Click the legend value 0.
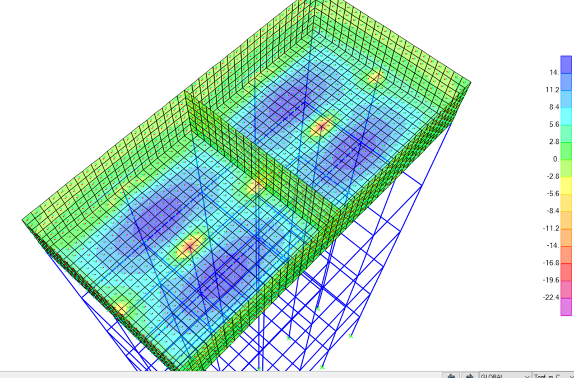Screen dimensions: 574x378 pyautogui.click(x=556, y=159)
